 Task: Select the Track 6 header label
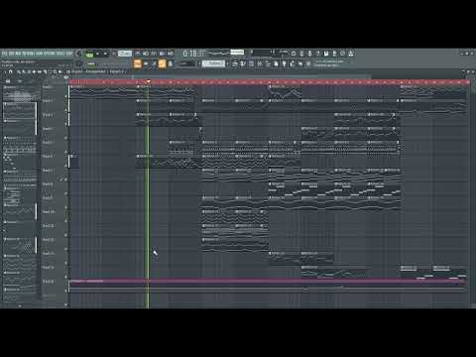point(48,157)
